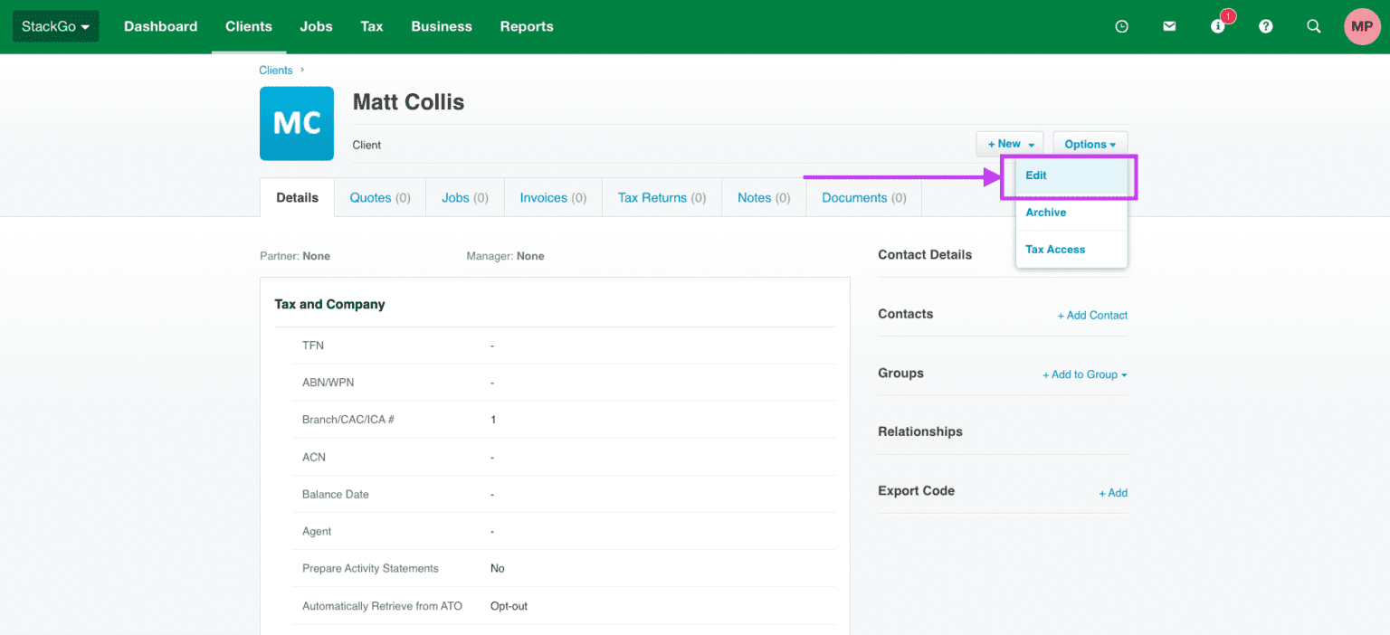Select Edit from Options menu
The image size is (1390, 635).
coord(1071,175)
